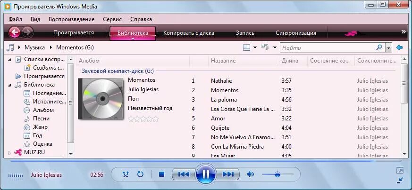Screen dimensions: 412x190
Task: Collapse the Списки воспроизведения node
Action: pyautogui.click(x=10, y=60)
